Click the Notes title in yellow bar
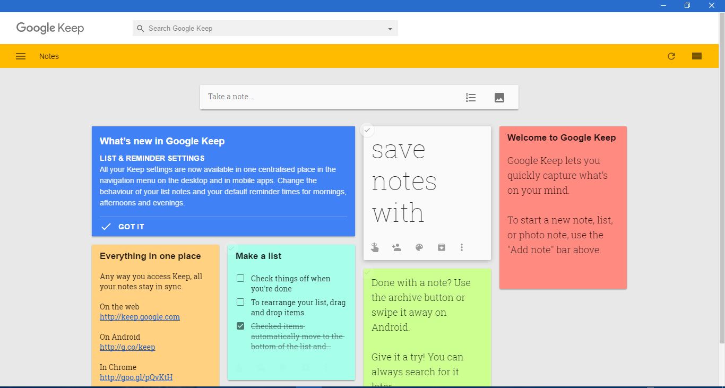Screen dimensions: 725x388 pyautogui.click(x=49, y=56)
